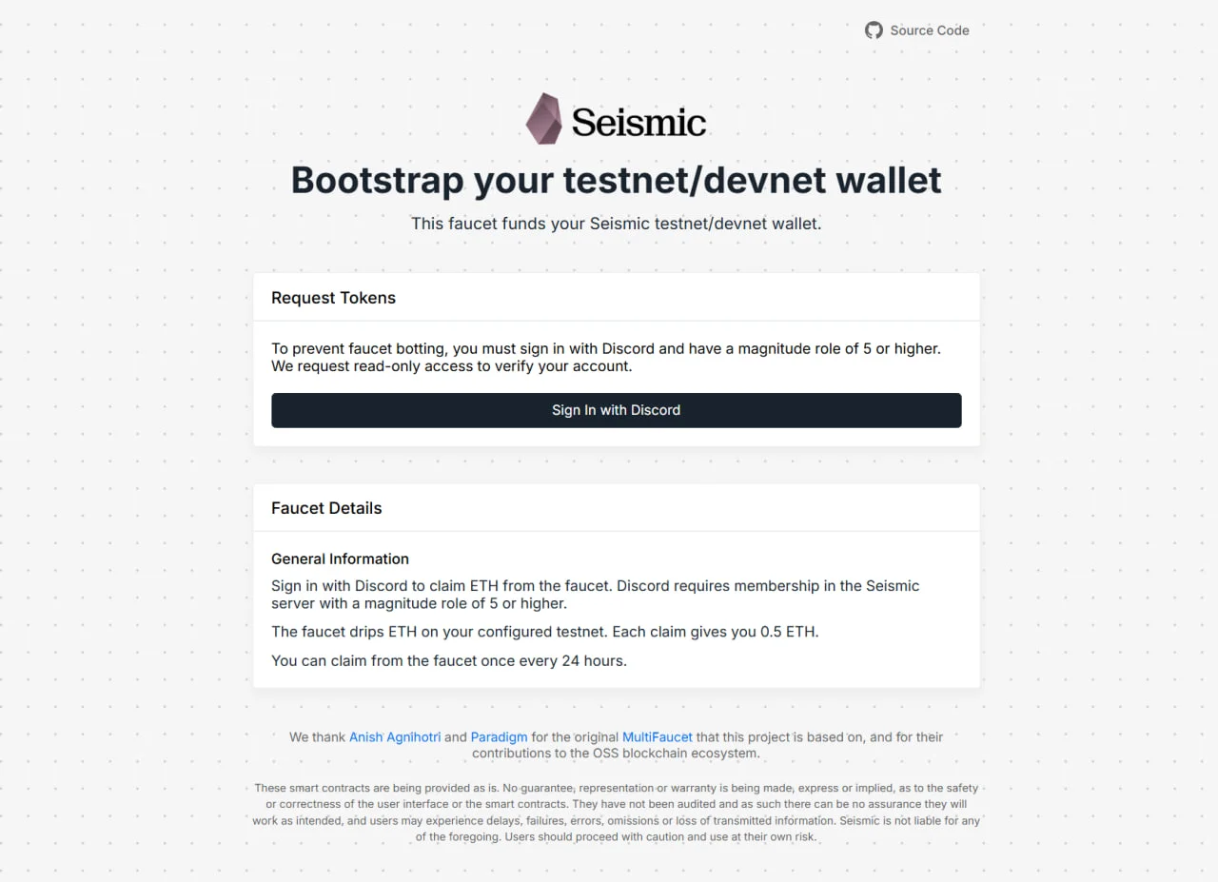1218x882 pixels.
Task: Click the 'This faucet funds' subtitle text
Action: [617, 224]
